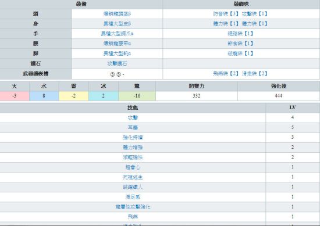Viewport: 320px width, 226px height.
Task: Click the 火 resistance header
Action: (x=15, y=86)
